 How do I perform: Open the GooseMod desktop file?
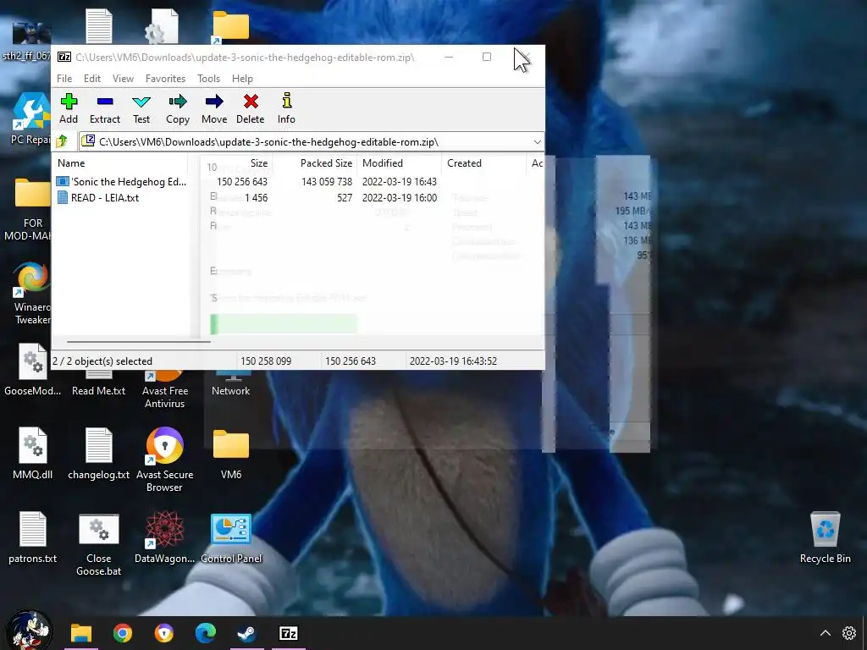(32, 370)
